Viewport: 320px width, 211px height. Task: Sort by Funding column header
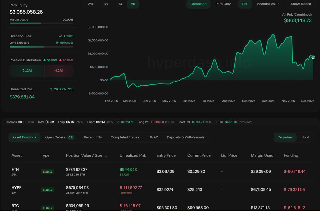pos(291,155)
